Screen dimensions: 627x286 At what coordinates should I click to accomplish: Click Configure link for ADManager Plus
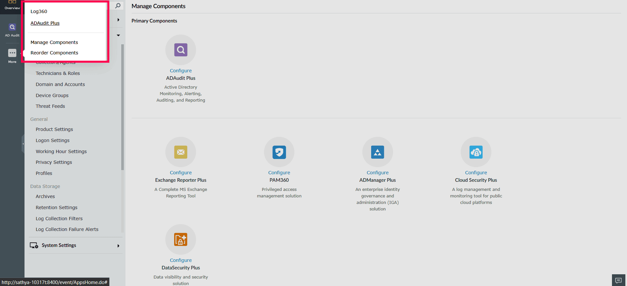pyautogui.click(x=377, y=173)
